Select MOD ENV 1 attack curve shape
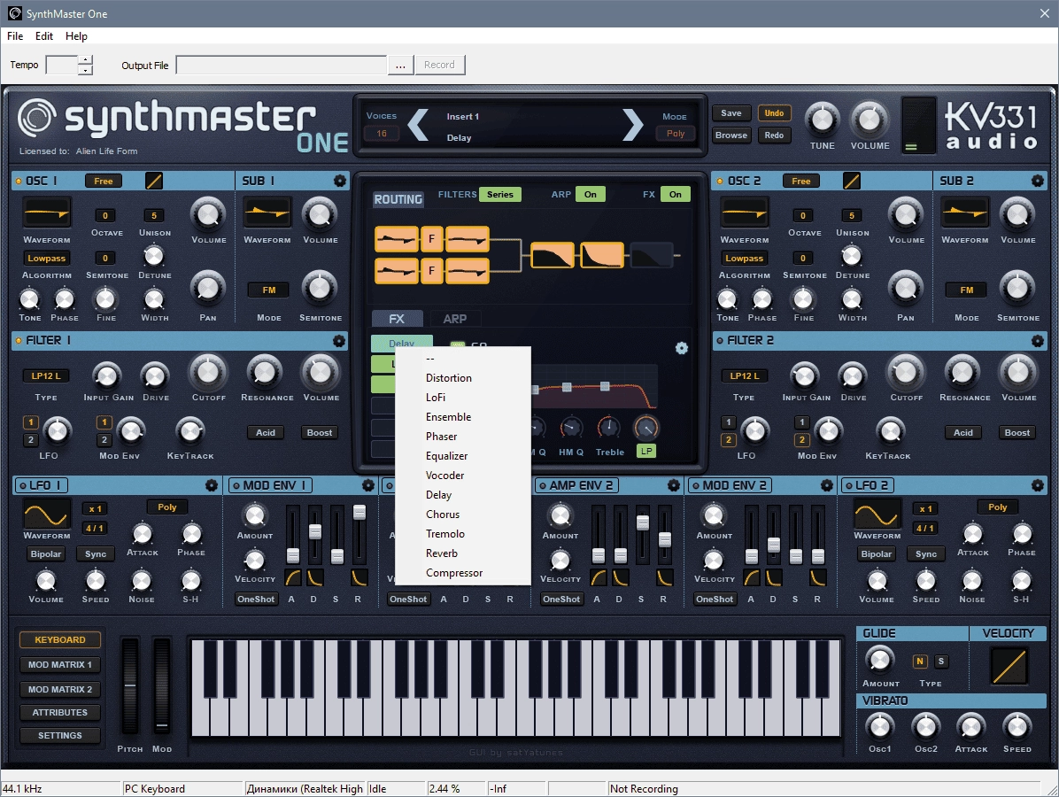The image size is (1059, 797). [x=293, y=577]
